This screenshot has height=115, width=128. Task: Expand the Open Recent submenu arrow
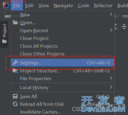(111, 30)
